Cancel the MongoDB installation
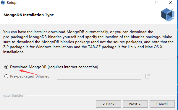Image resolution: width=178 pixels, height=110 pixels. (162, 104)
